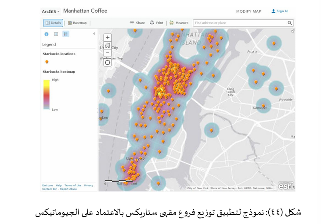Zoom in on the map
Image resolution: width=321 pixels, height=224 pixels.
point(108,38)
